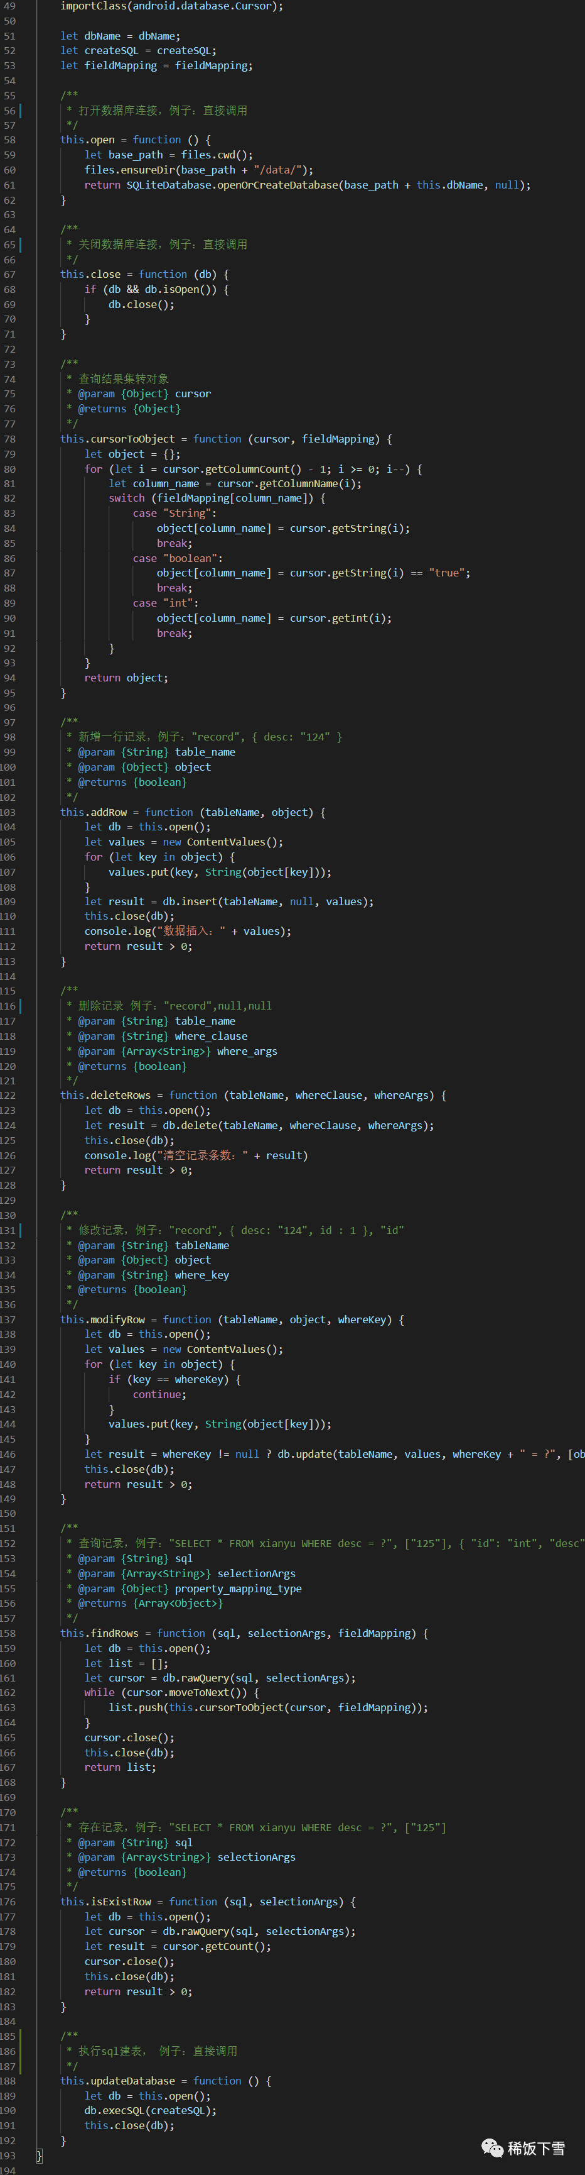585x2175 pixels.
Task: Click the 'this.modifyRow = function' declaration
Action: (233, 1319)
